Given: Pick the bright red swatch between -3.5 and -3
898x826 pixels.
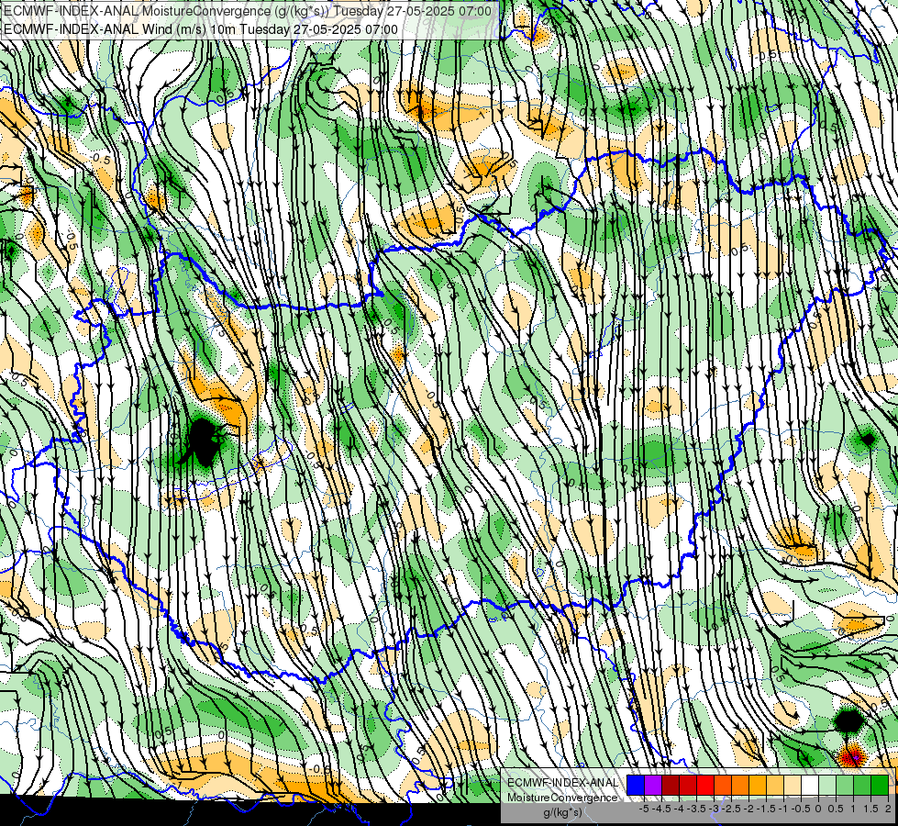Looking at the screenshot, I should (x=705, y=786).
